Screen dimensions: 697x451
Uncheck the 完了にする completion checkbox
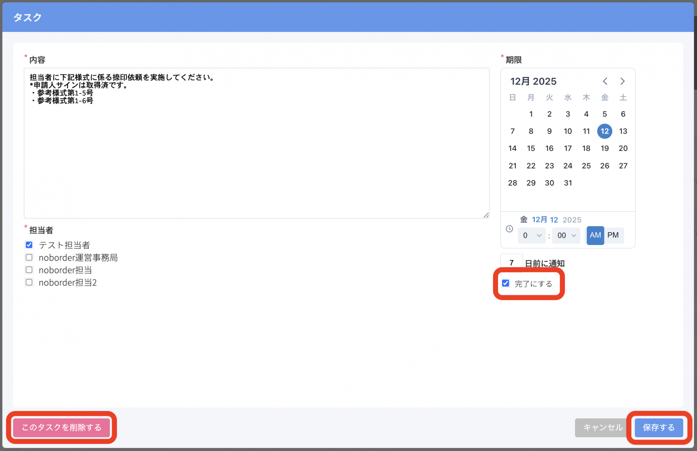coord(505,283)
